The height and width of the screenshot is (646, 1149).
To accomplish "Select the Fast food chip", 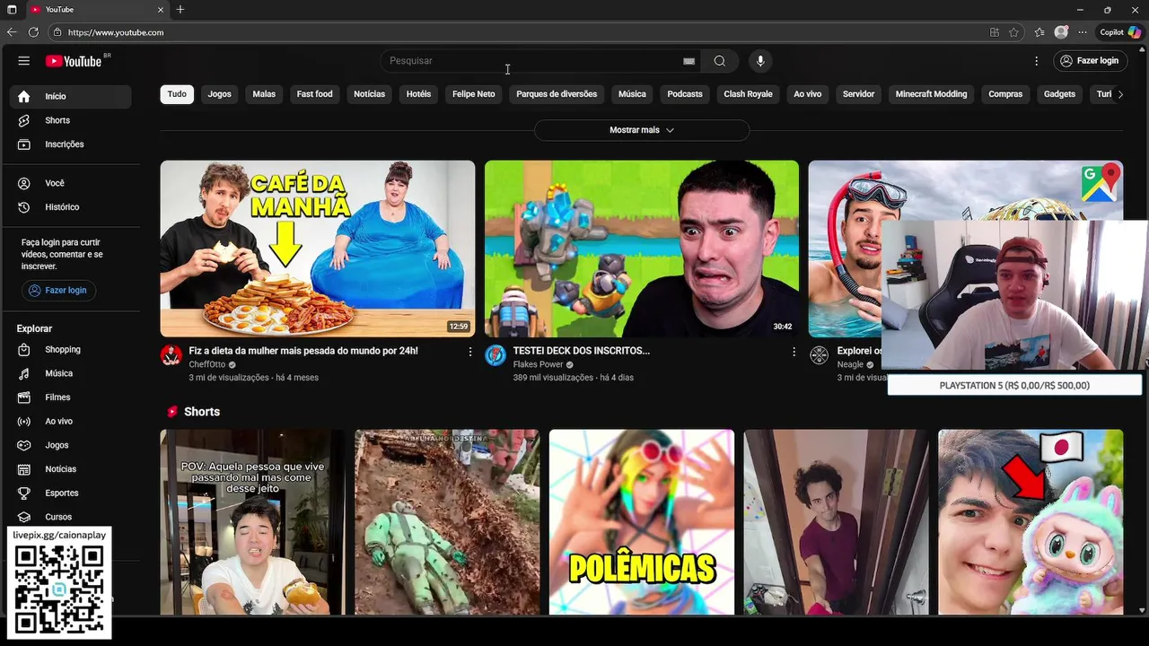I will coord(315,94).
